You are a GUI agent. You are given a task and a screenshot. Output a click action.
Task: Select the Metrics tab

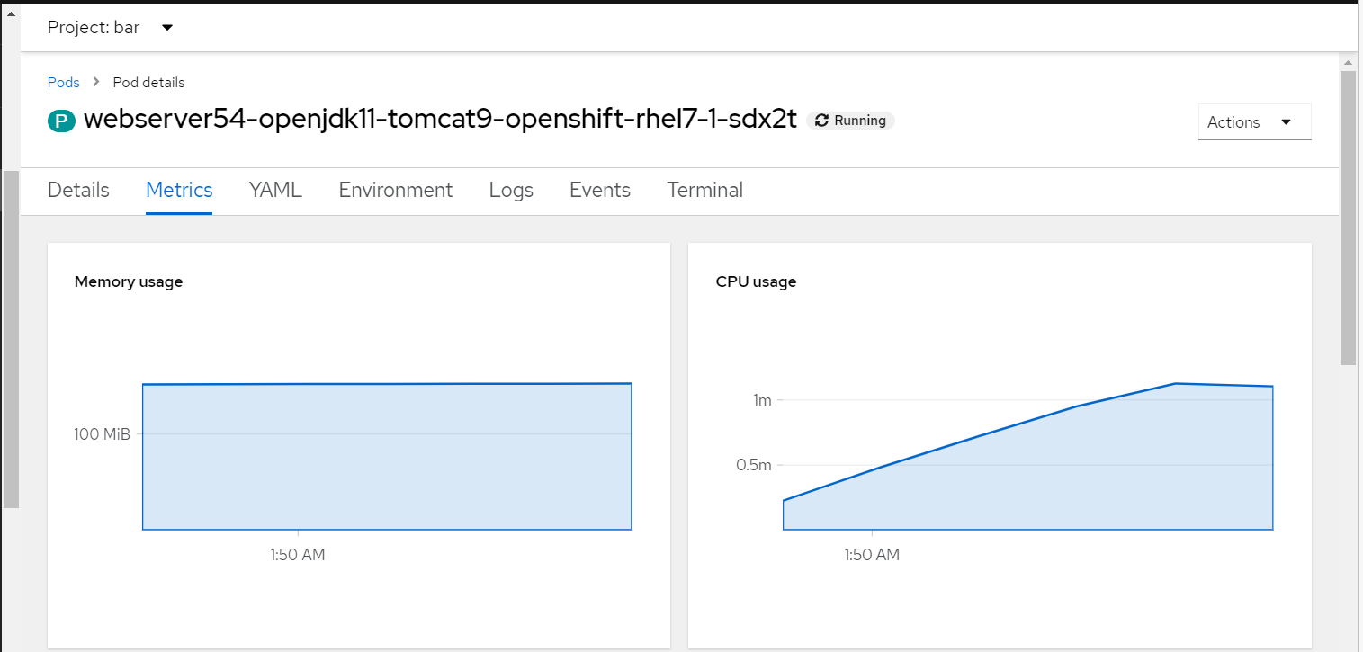click(179, 190)
